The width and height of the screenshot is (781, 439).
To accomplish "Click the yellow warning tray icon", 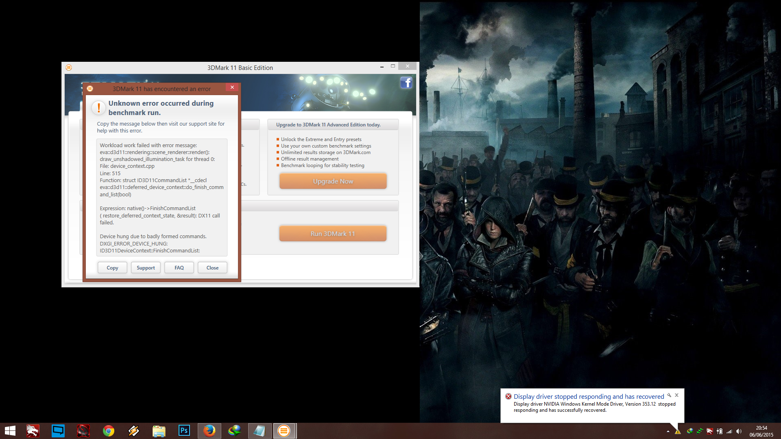I will 678,431.
